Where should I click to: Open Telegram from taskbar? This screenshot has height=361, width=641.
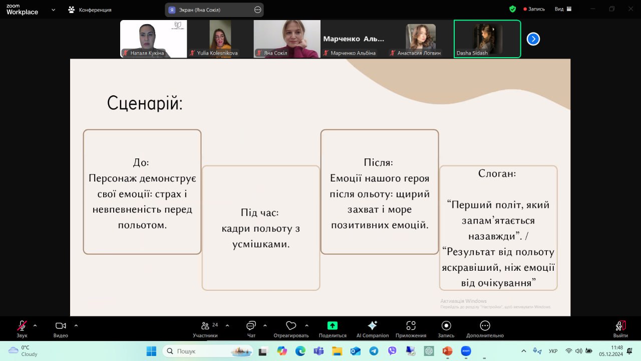click(374, 351)
